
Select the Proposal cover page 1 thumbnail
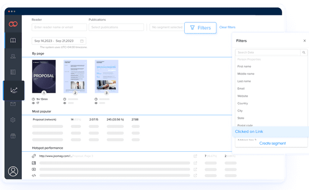[x=44, y=76]
